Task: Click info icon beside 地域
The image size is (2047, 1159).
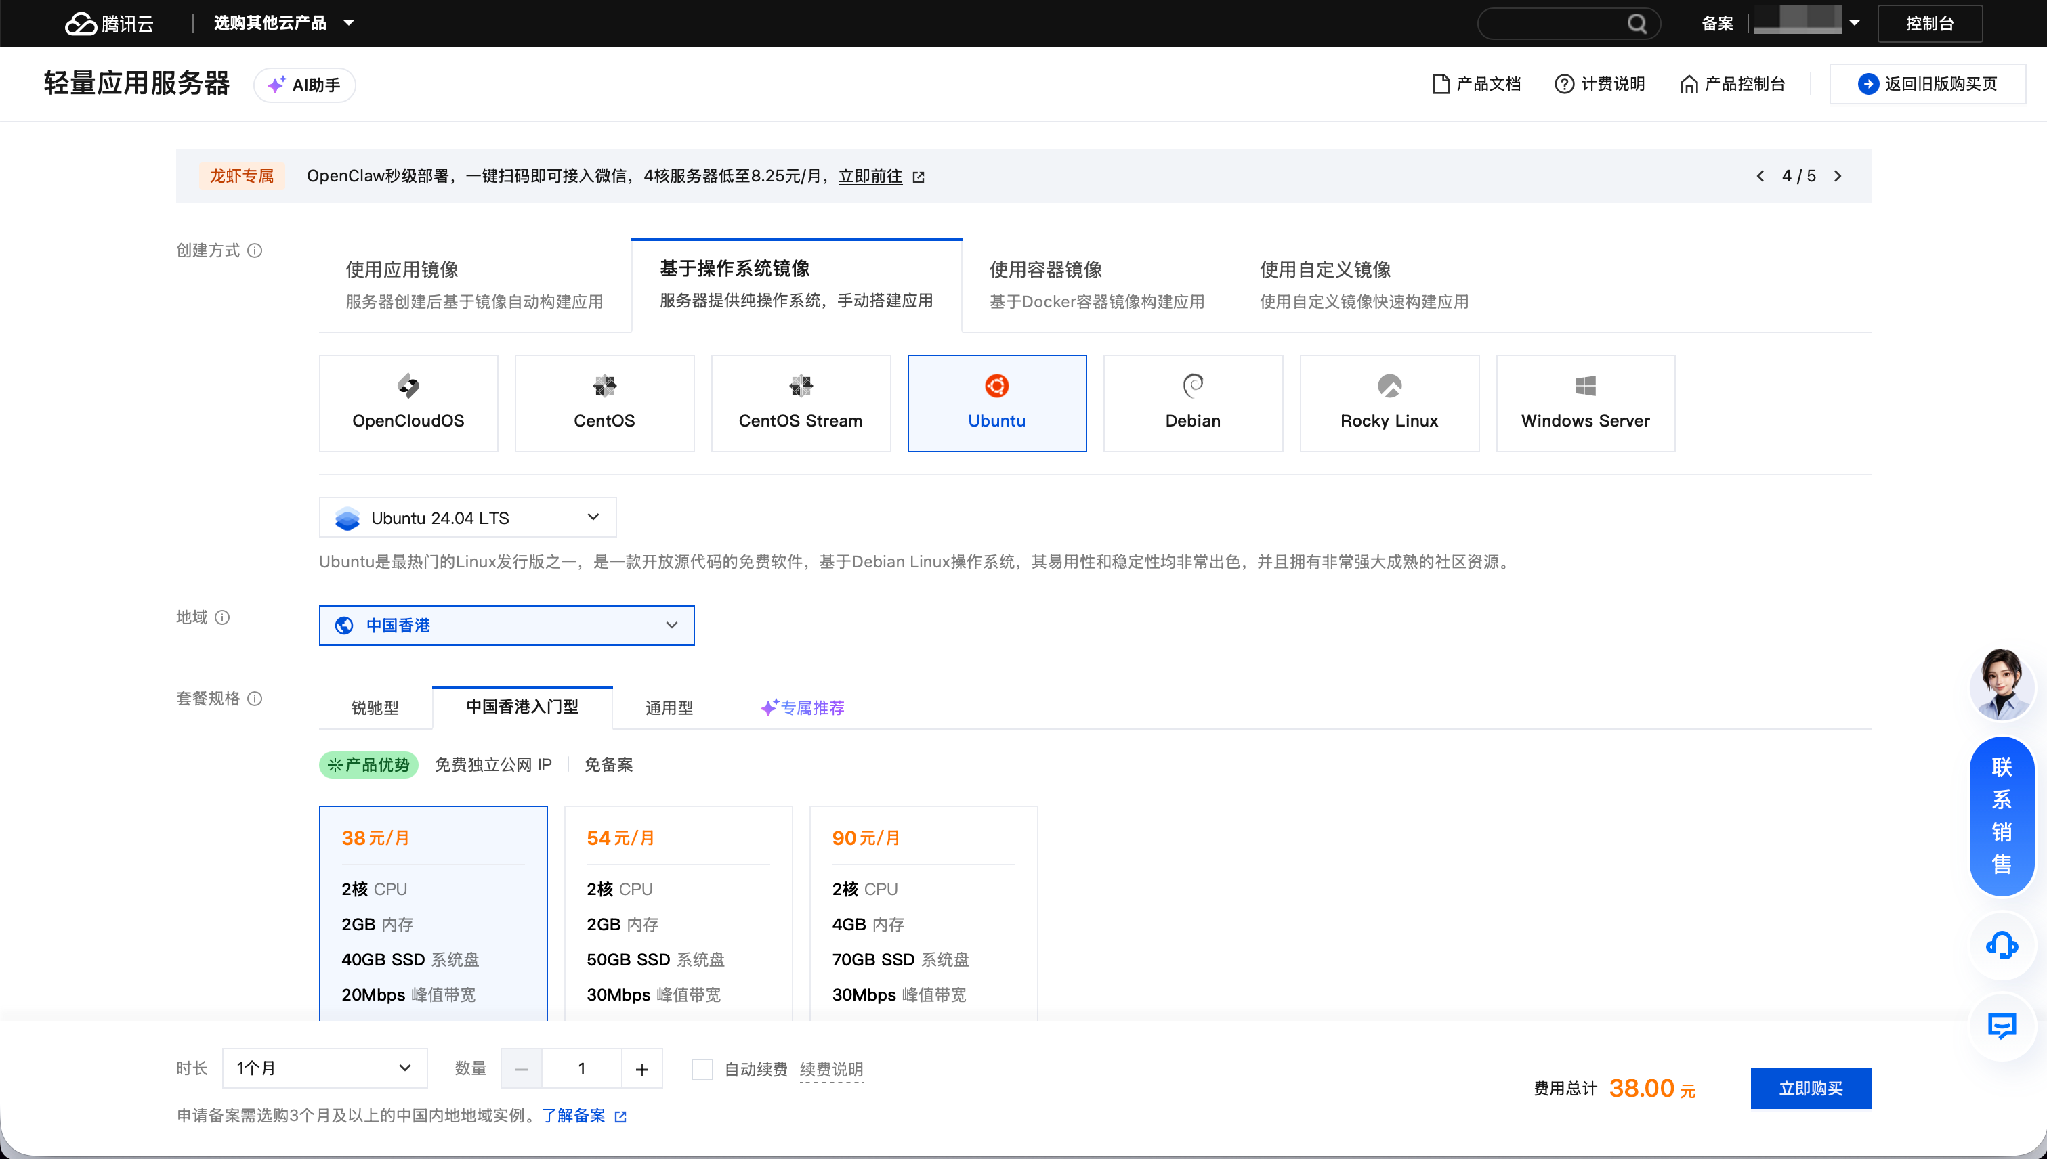Action: pyautogui.click(x=222, y=617)
